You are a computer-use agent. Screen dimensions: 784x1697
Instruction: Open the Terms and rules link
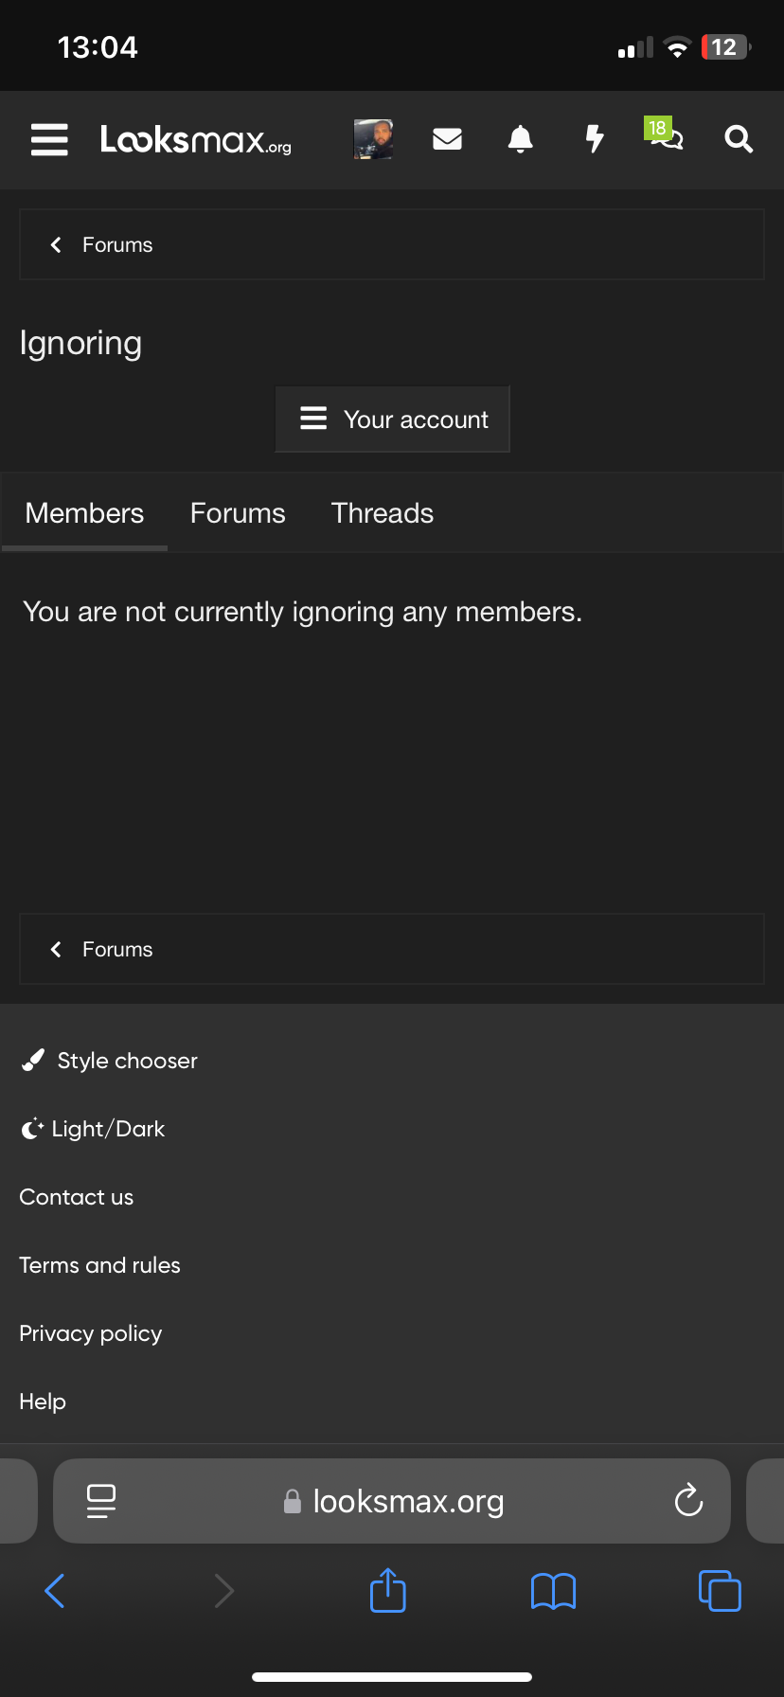(x=99, y=1265)
